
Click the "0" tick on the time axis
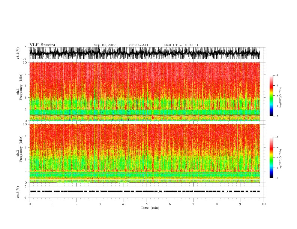pyautogui.click(x=30, y=204)
